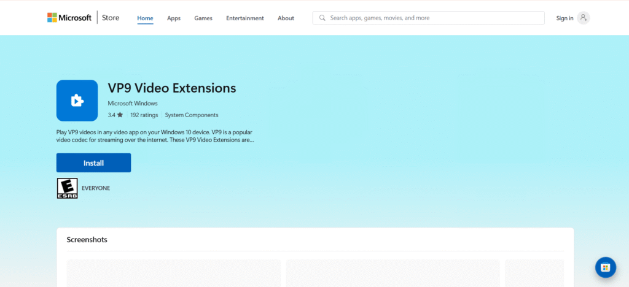Click the EVERYONE rating label
629x287 pixels.
[x=95, y=188]
